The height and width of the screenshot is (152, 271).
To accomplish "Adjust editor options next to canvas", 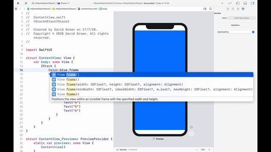I will click(205, 9).
